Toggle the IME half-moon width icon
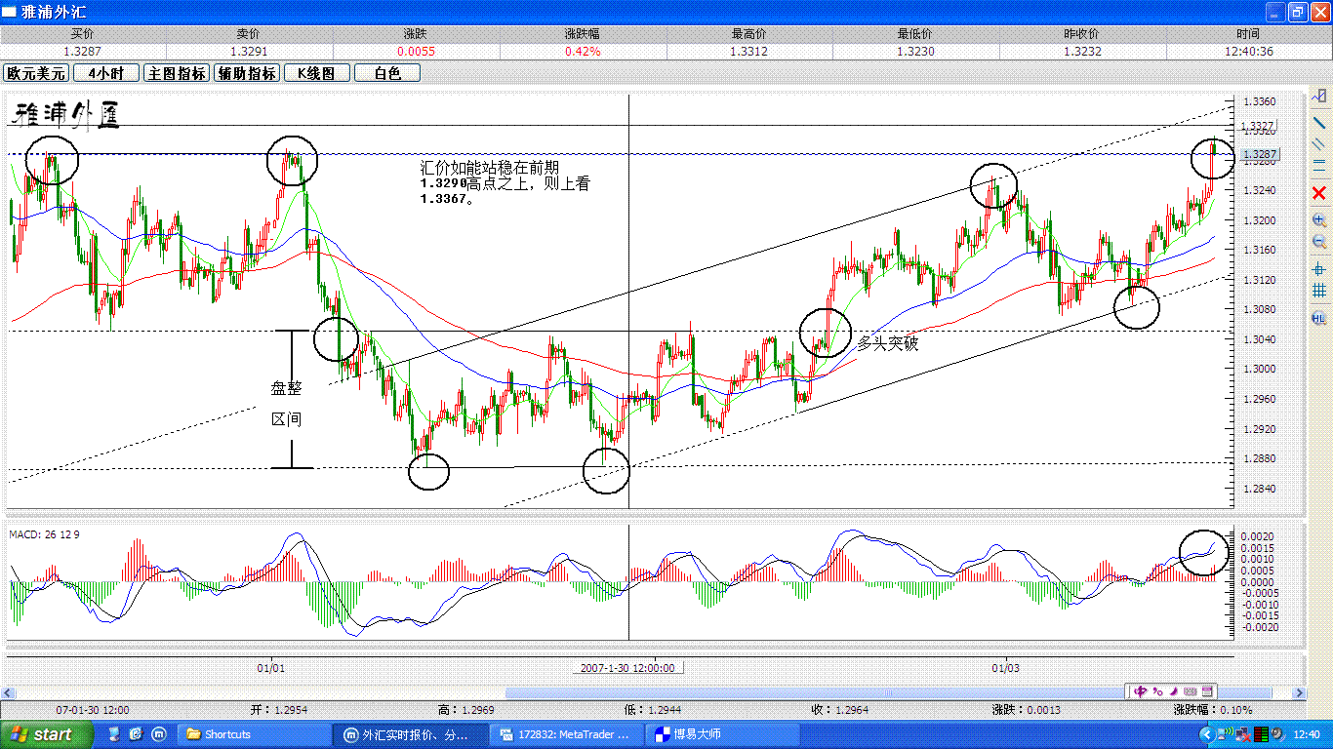Image resolution: width=1333 pixels, height=749 pixels. 1174,691
